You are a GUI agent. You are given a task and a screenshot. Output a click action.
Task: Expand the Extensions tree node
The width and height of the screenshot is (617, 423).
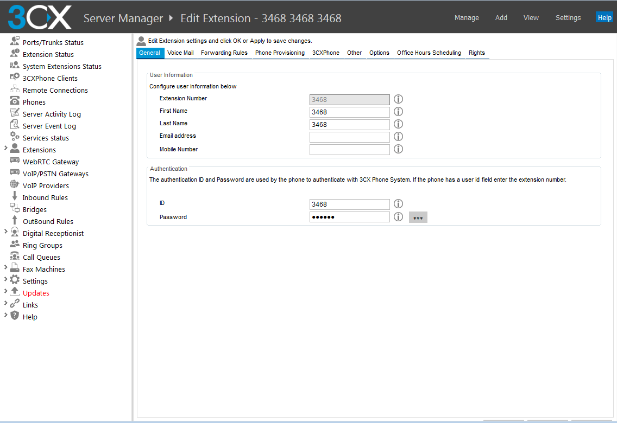[5, 148]
